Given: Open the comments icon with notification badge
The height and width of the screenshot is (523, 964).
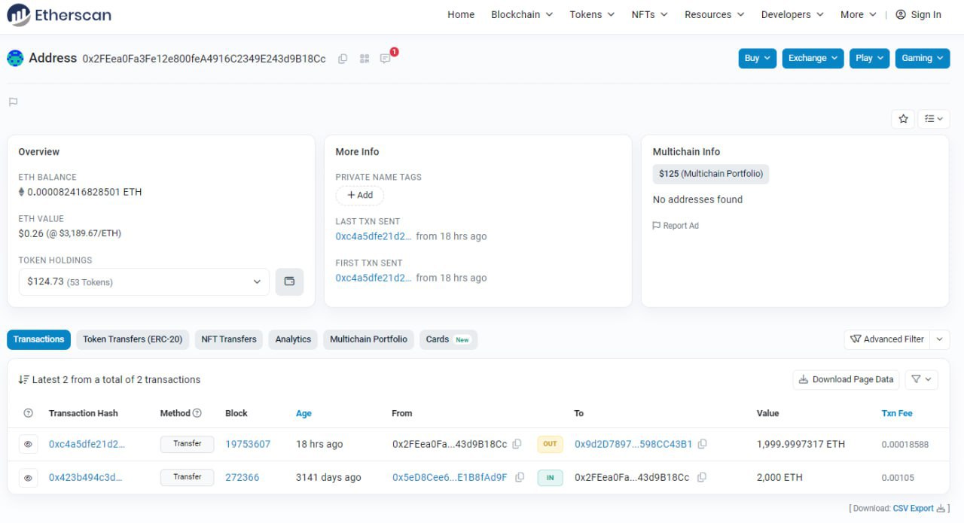Looking at the screenshot, I should coord(386,59).
